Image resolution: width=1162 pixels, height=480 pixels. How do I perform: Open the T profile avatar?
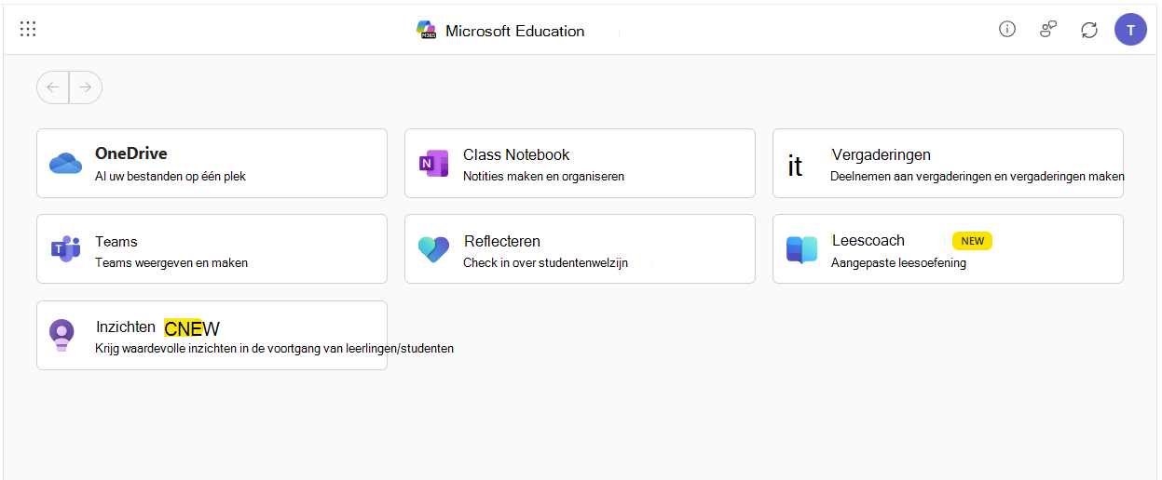click(x=1130, y=30)
